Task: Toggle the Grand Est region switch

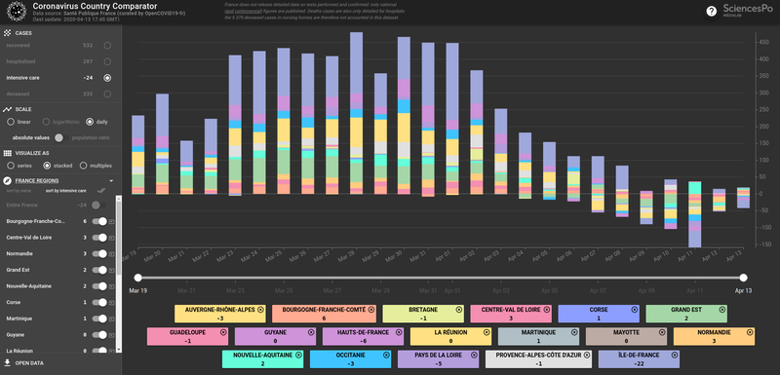Action: [x=99, y=270]
